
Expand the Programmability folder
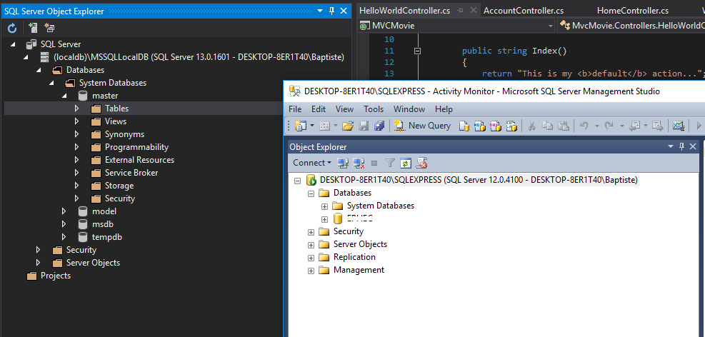[77, 147]
